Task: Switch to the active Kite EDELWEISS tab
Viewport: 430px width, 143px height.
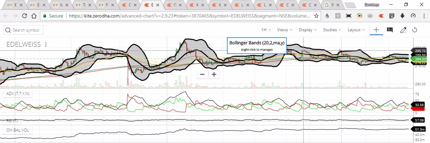Action: click(151, 5)
